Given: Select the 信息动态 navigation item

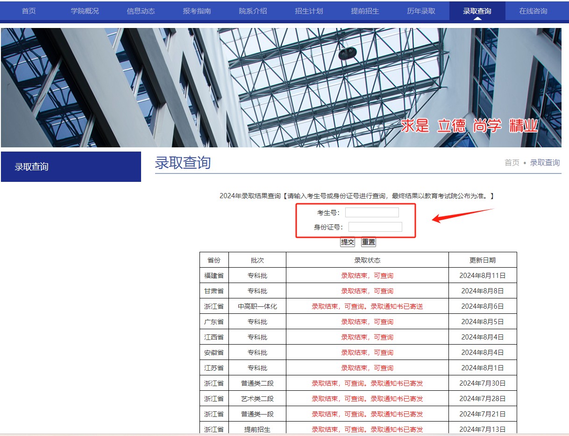Looking at the screenshot, I should [141, 11].
